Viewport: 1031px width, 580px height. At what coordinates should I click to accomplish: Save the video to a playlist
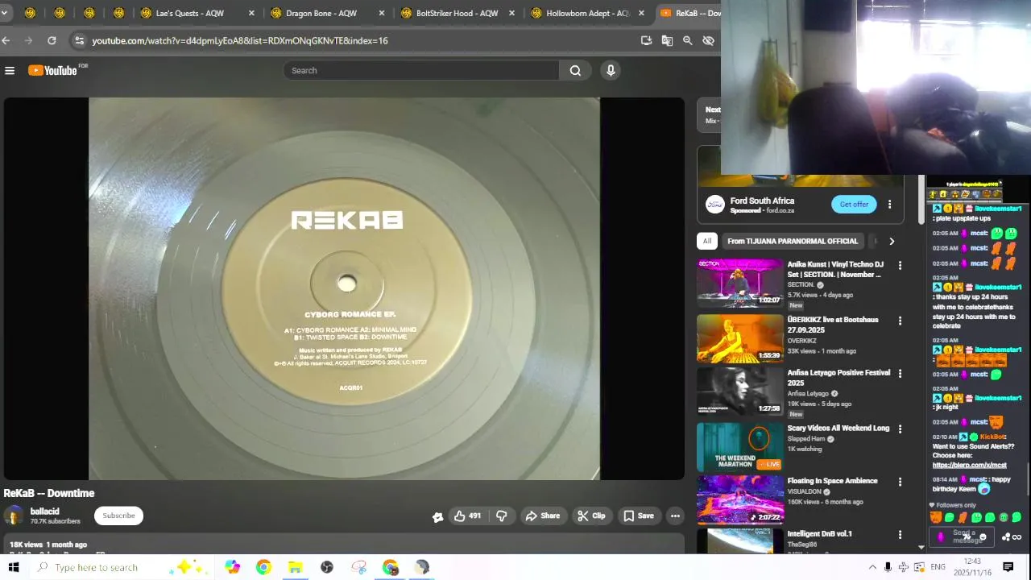pos(638,516)
